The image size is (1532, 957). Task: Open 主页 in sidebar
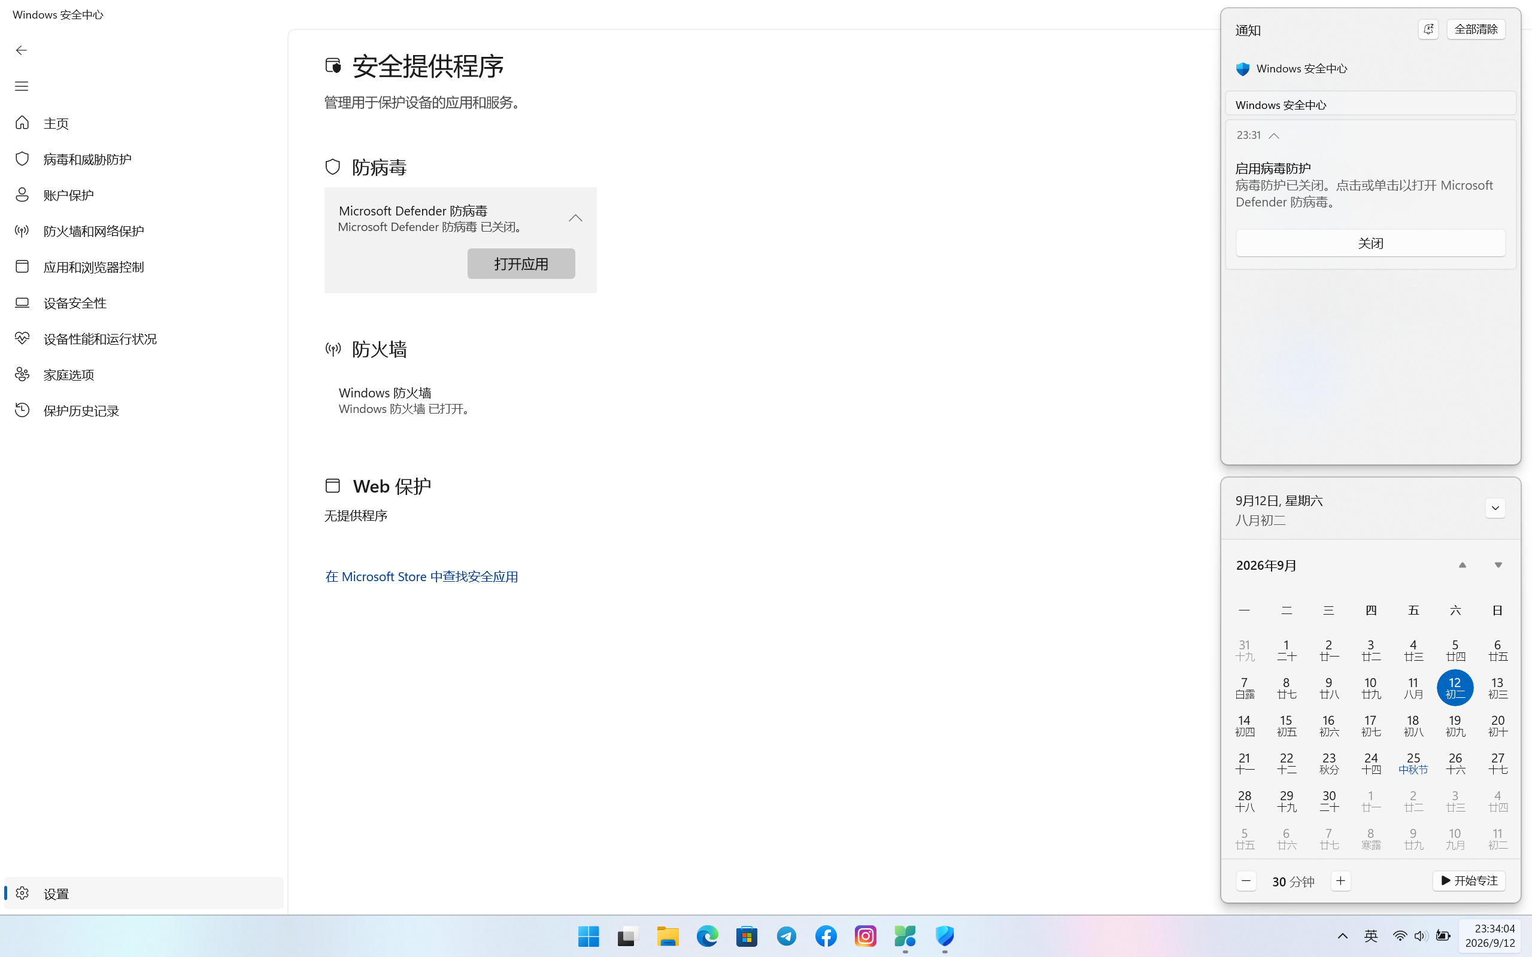144,123
